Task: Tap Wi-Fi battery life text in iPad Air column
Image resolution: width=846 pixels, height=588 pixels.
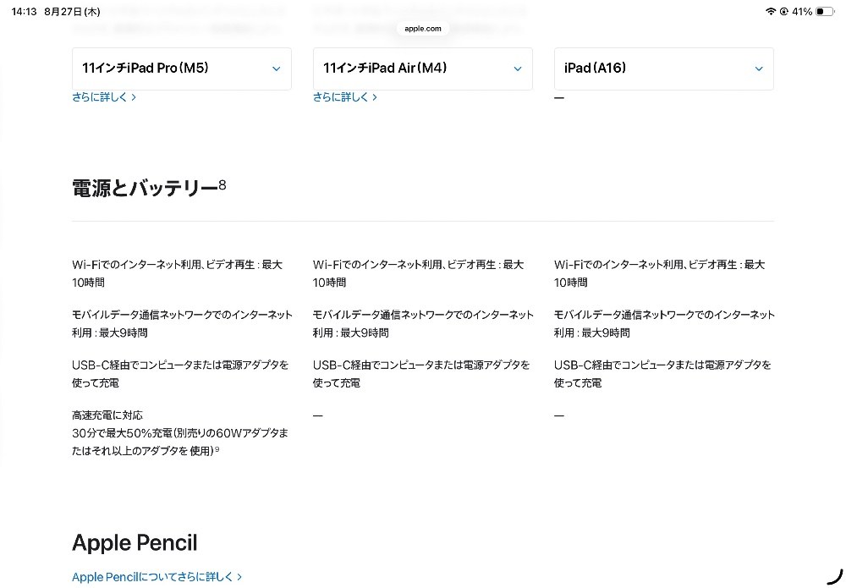Action: [x=418, y=273]
